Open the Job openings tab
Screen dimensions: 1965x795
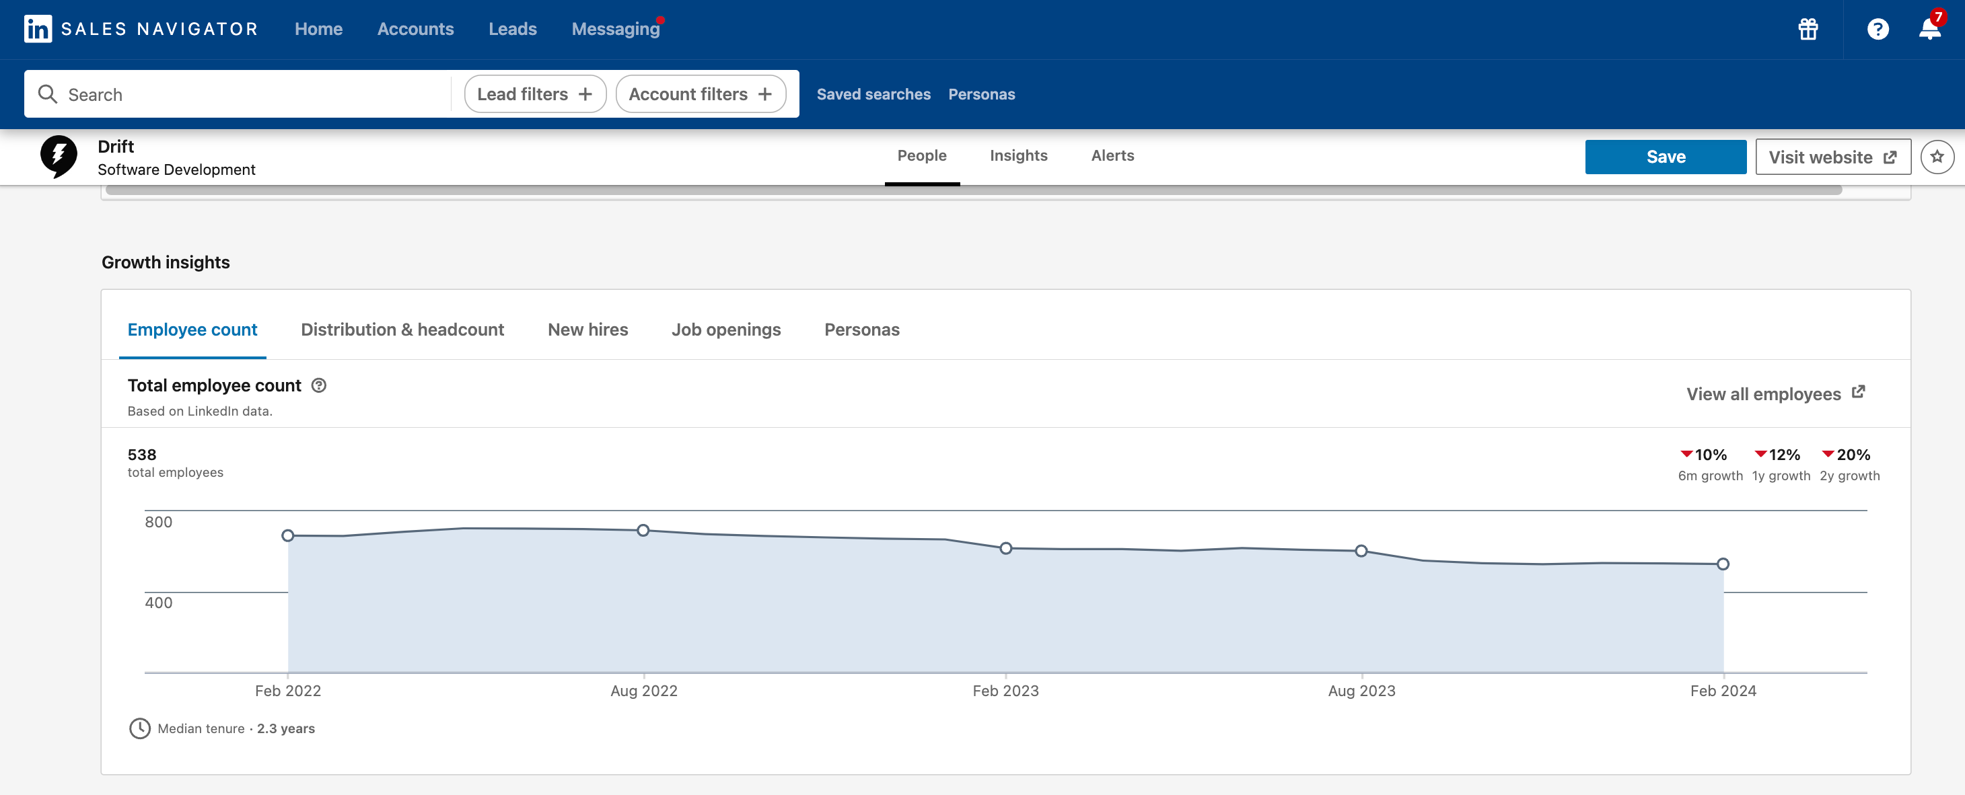pos(725,330)
